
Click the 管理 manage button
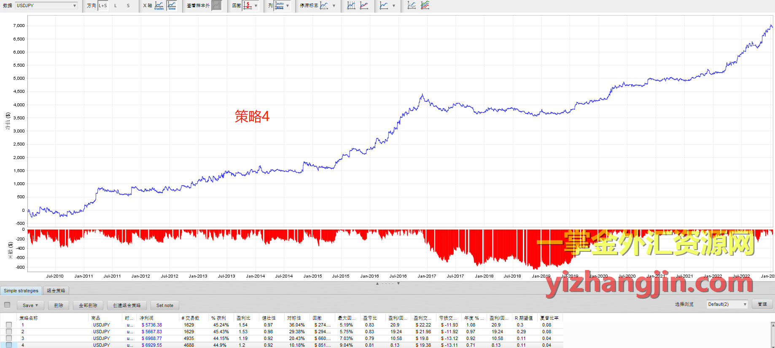tap(762, 304)
